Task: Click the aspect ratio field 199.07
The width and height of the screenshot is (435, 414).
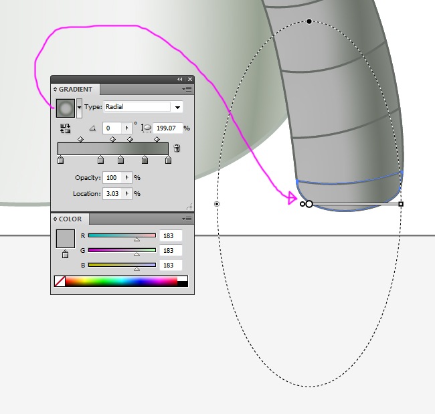Action: [x=168, y=128]
